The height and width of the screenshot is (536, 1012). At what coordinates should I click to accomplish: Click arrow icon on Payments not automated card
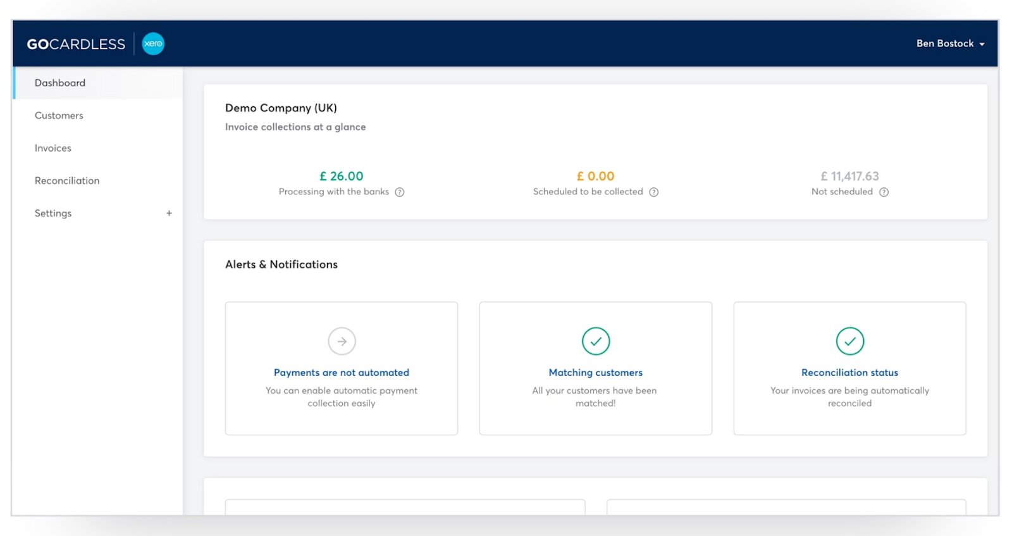342,341
